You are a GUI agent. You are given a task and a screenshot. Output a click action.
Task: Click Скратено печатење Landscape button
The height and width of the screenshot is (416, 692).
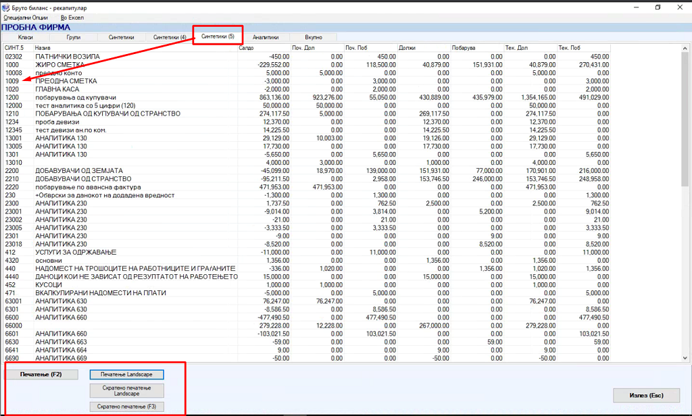[127, 390]
